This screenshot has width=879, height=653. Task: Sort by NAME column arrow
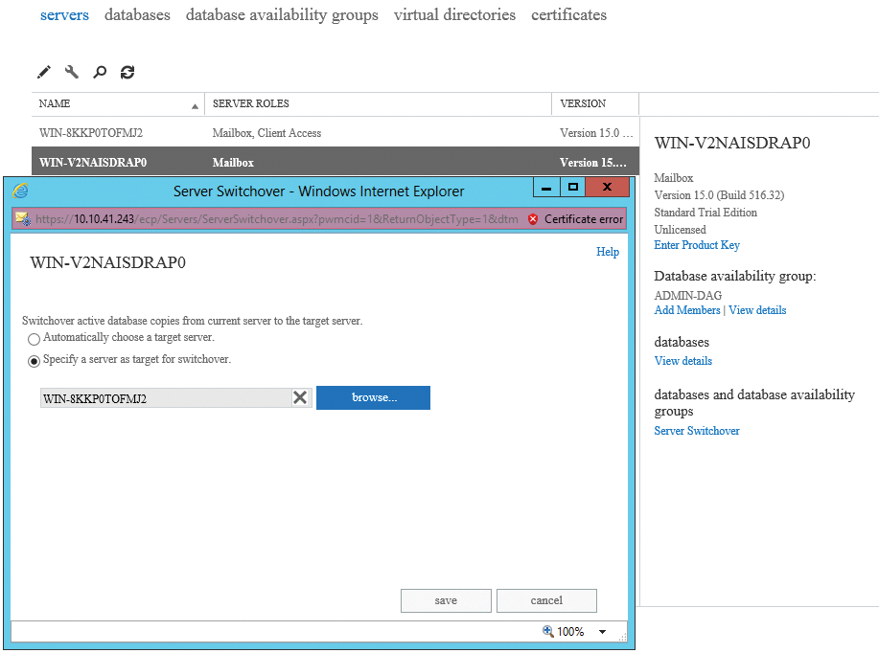tap(195, 106)
